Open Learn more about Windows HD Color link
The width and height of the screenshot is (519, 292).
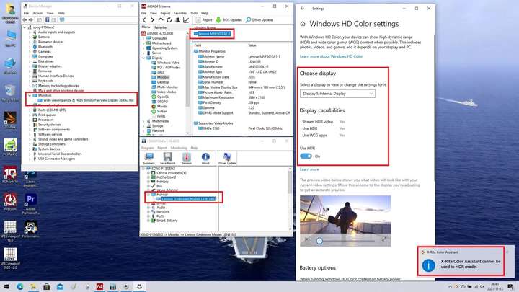pyautogui.click(x=331, y=56)
